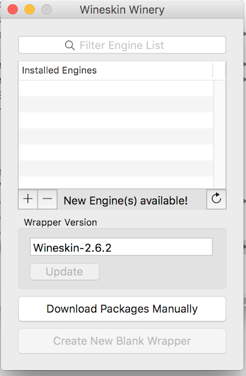Close the Wineskin Winery window

(13, 9)
